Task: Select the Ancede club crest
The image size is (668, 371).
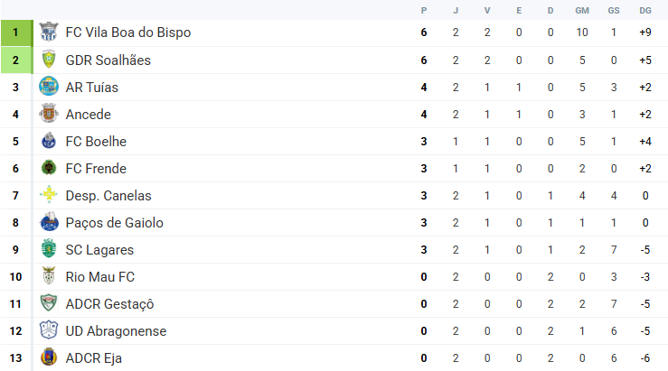Action: click(x=49, y=114)
